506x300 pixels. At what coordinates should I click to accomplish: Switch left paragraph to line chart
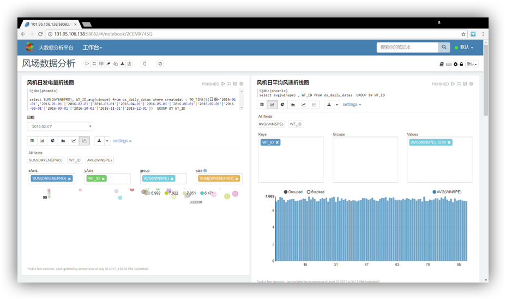[74, 141]
